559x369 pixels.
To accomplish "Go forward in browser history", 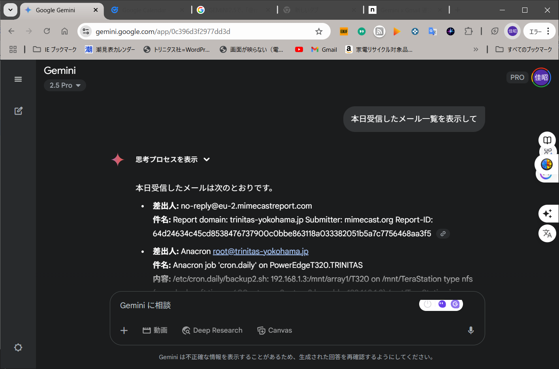I will point(29,31).
